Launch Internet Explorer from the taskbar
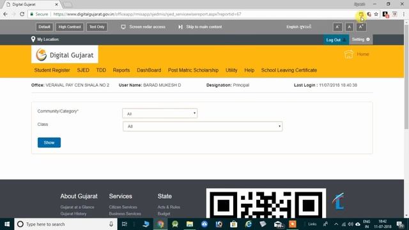 tap(249, 224)
